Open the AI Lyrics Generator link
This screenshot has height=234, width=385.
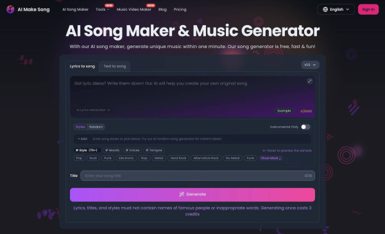coord(93,110)
